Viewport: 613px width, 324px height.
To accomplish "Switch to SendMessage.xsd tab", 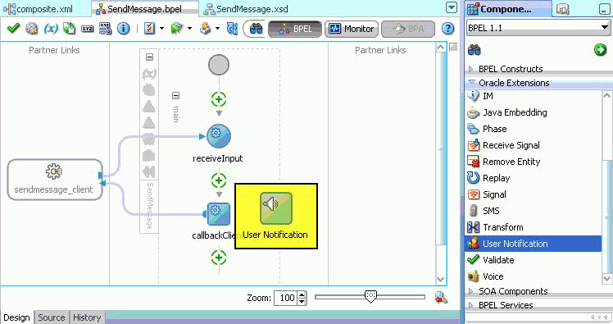I will (247, 8).
